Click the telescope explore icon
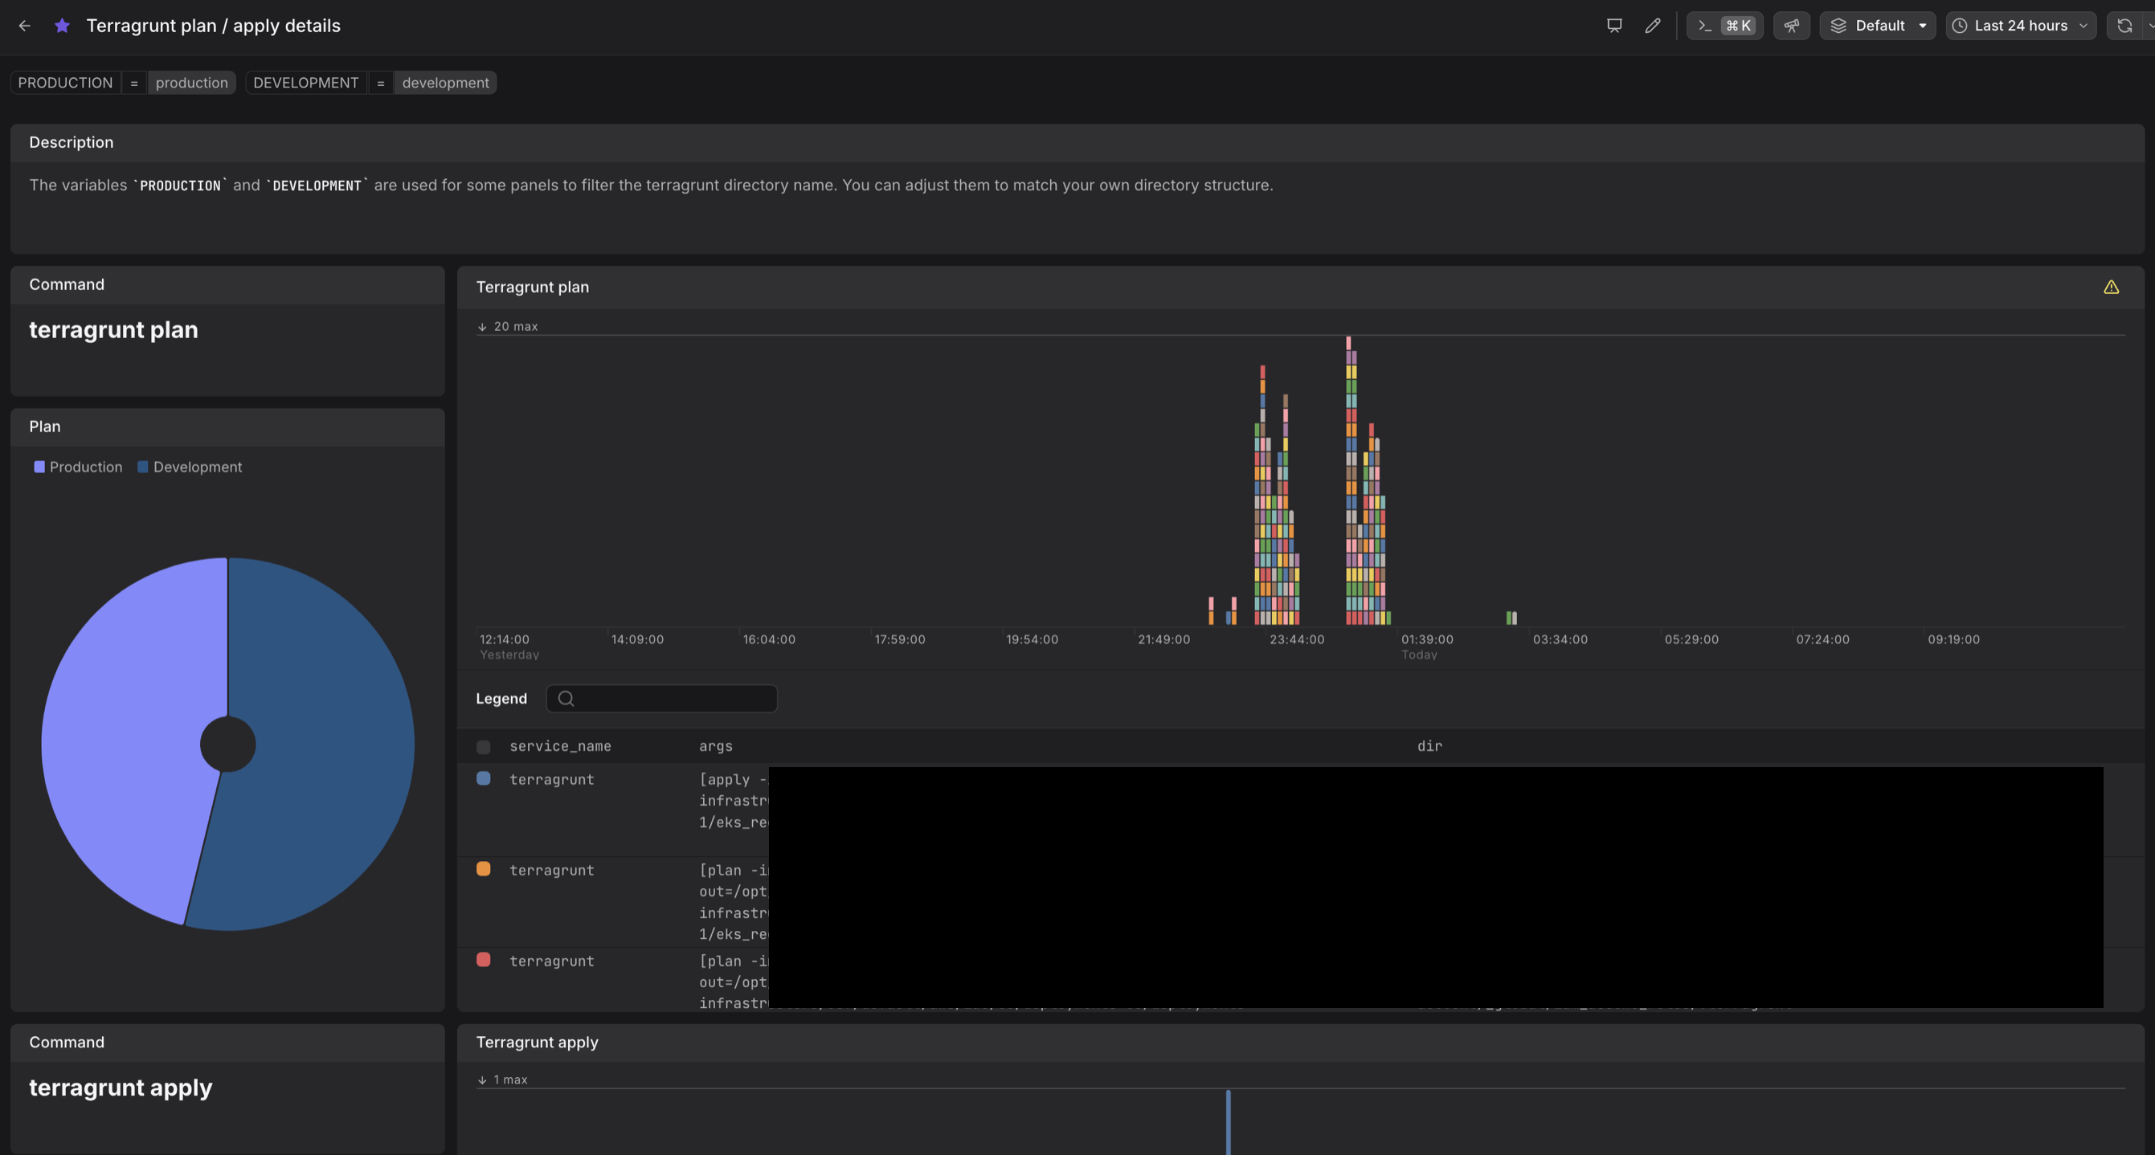This screenshot has height=1155, width=2155. point(1791,26)
